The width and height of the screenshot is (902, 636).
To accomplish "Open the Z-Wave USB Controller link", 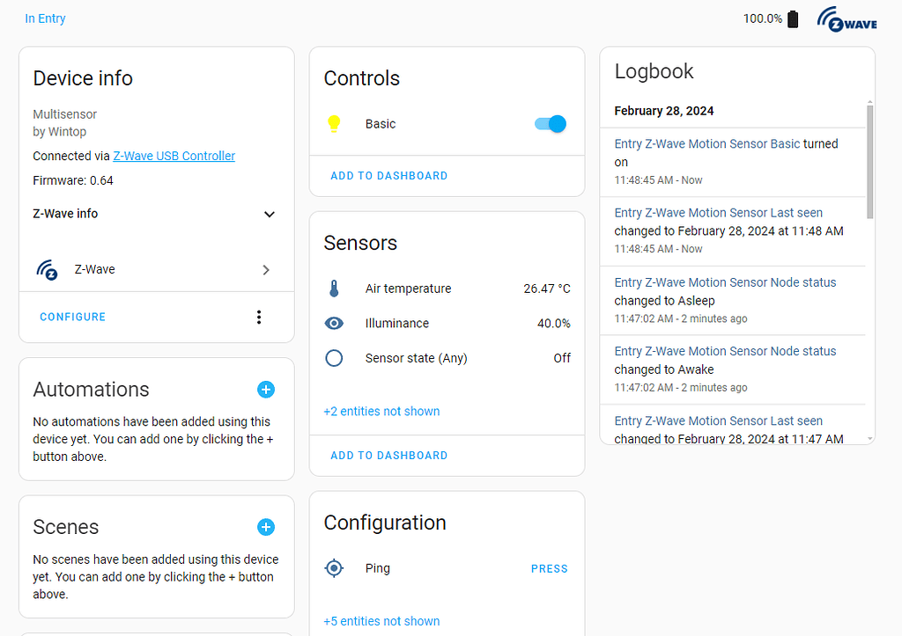I will click(x=174, y=156).
